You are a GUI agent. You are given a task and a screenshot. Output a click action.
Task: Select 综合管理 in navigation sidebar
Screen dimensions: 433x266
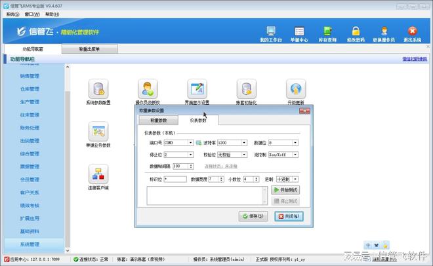pyautogui.click(x=30, y=154)
